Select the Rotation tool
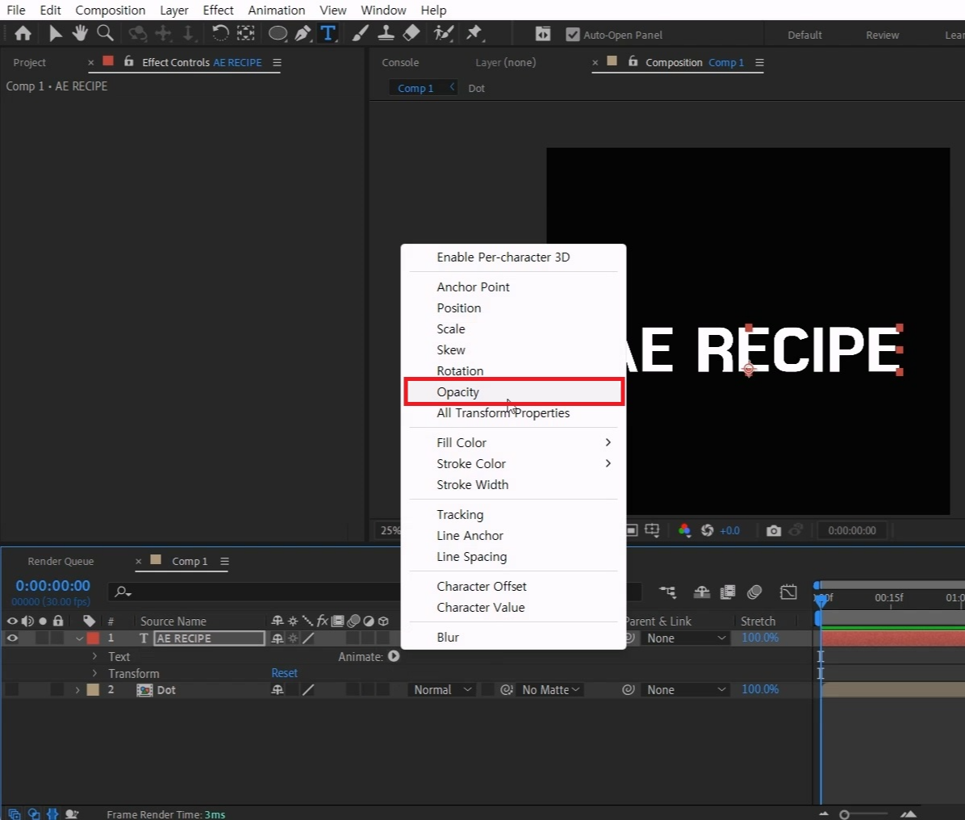Image resolution: width=965 pixels, height=820 pixels. click(219, 33)
